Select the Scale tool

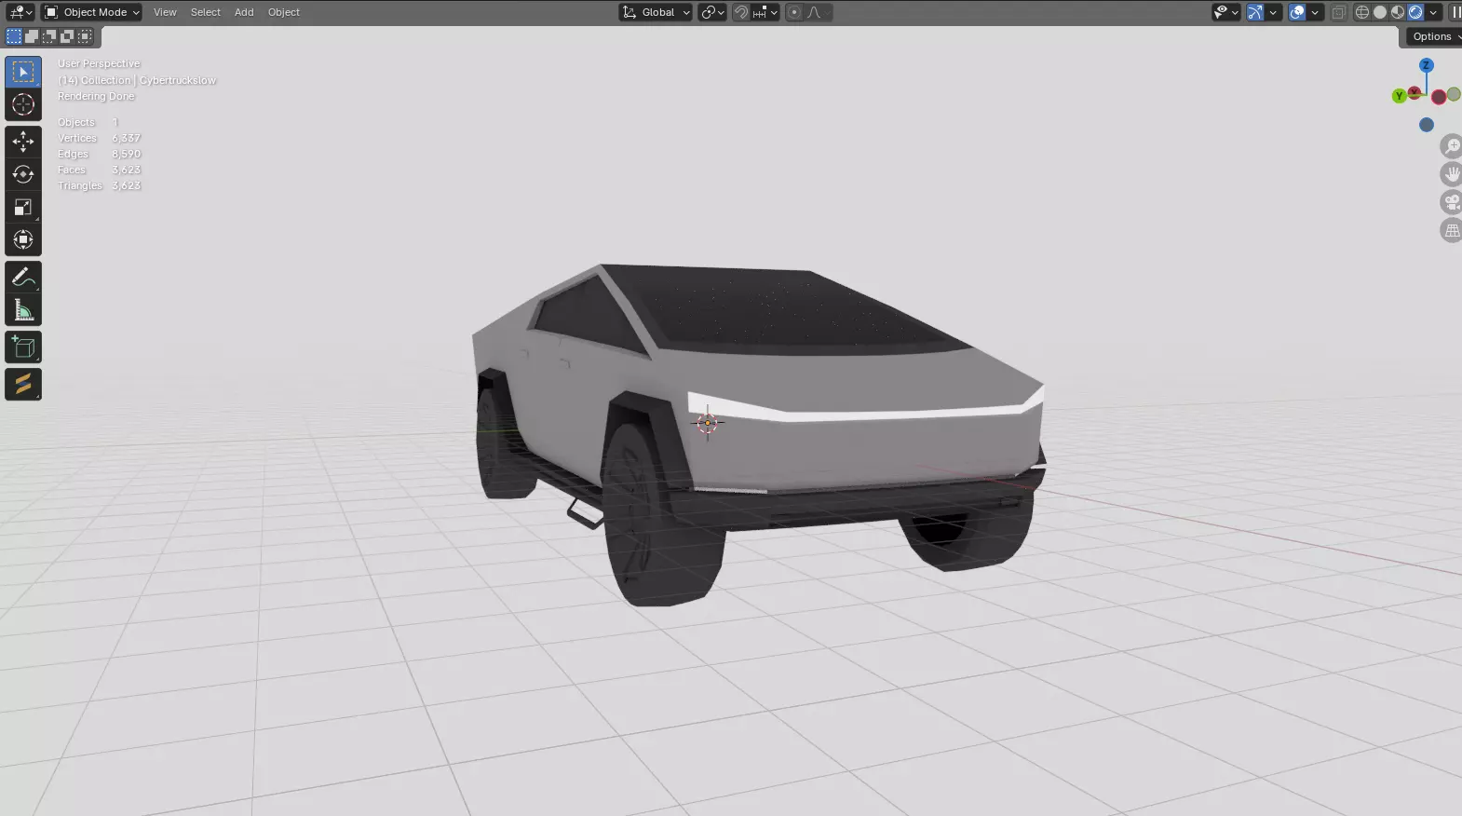pos(23,207)
